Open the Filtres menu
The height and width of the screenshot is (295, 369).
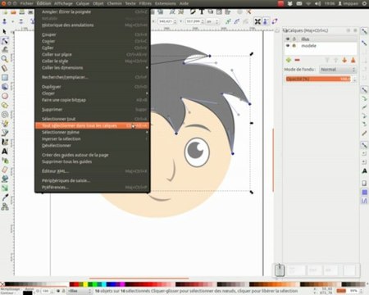coord(145,3)
